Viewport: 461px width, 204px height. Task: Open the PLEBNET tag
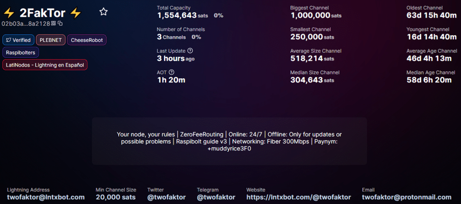[50, 40]
